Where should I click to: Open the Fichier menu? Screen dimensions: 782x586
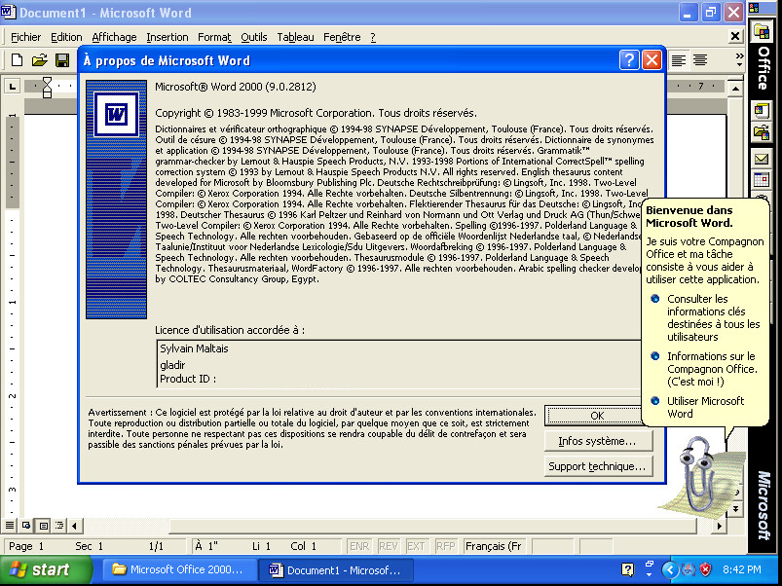pyautogui.click(x=26, y=37)
